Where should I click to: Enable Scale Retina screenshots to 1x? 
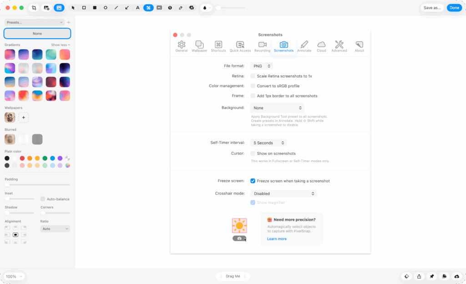click(x=253, y=76)
